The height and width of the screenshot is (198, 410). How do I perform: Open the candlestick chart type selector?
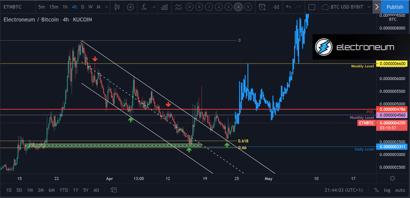[117, 7]
